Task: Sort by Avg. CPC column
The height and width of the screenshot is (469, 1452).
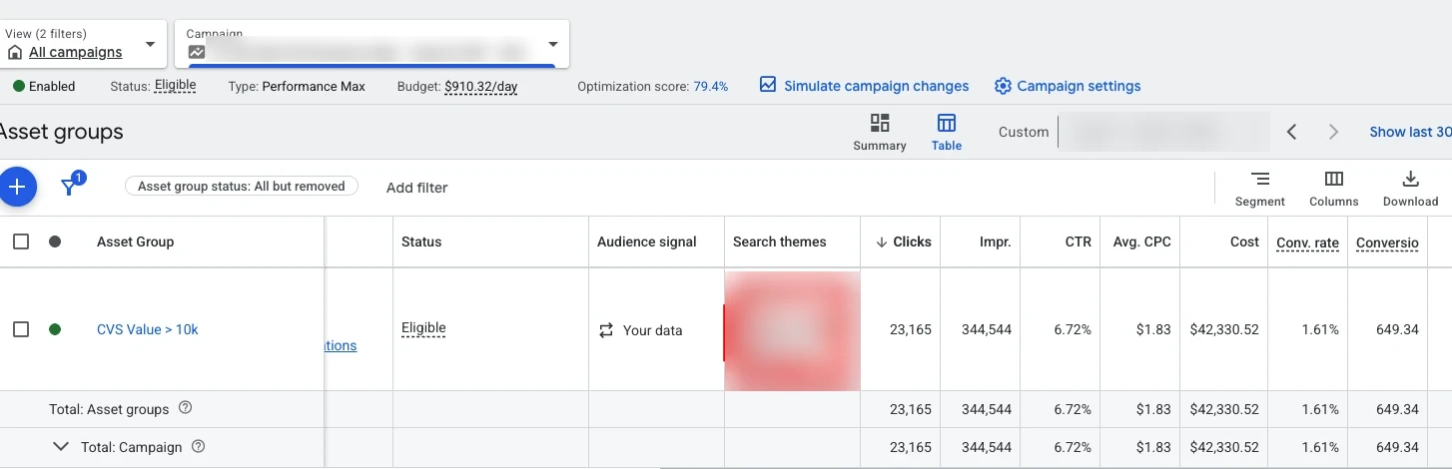Action: (x=1141, y=241)
